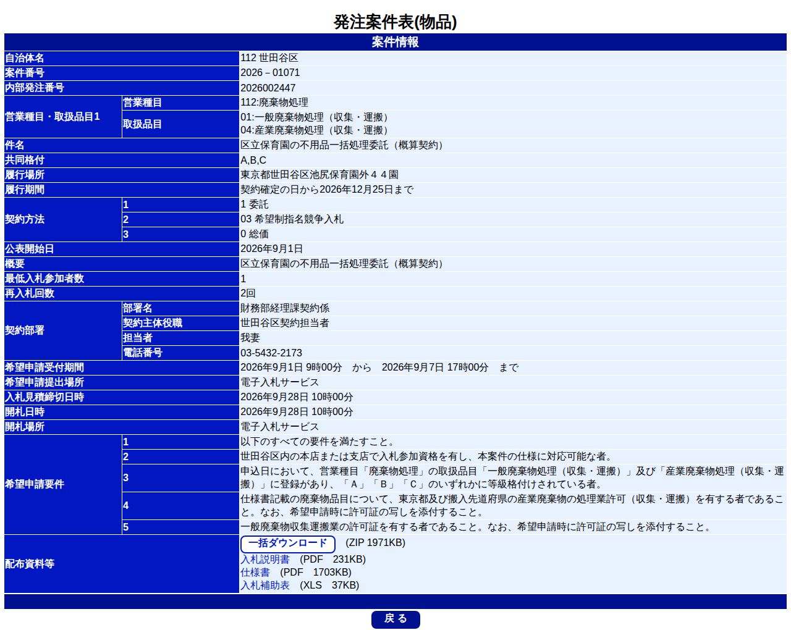Screen dimensions: 791x630
Task: Click the 希望申請要件 label cell
Action: point(63,484)
